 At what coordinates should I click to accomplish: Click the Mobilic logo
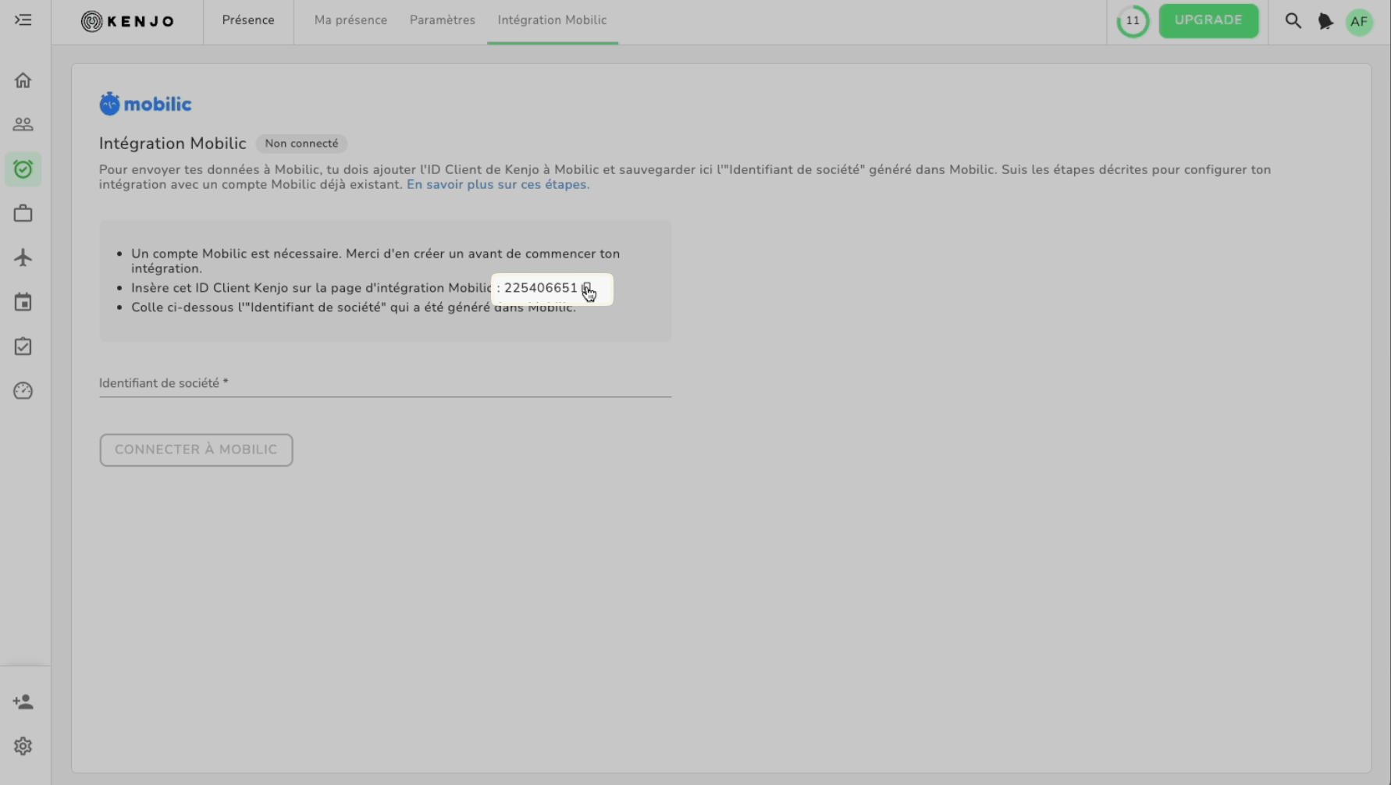coord(145,104)
